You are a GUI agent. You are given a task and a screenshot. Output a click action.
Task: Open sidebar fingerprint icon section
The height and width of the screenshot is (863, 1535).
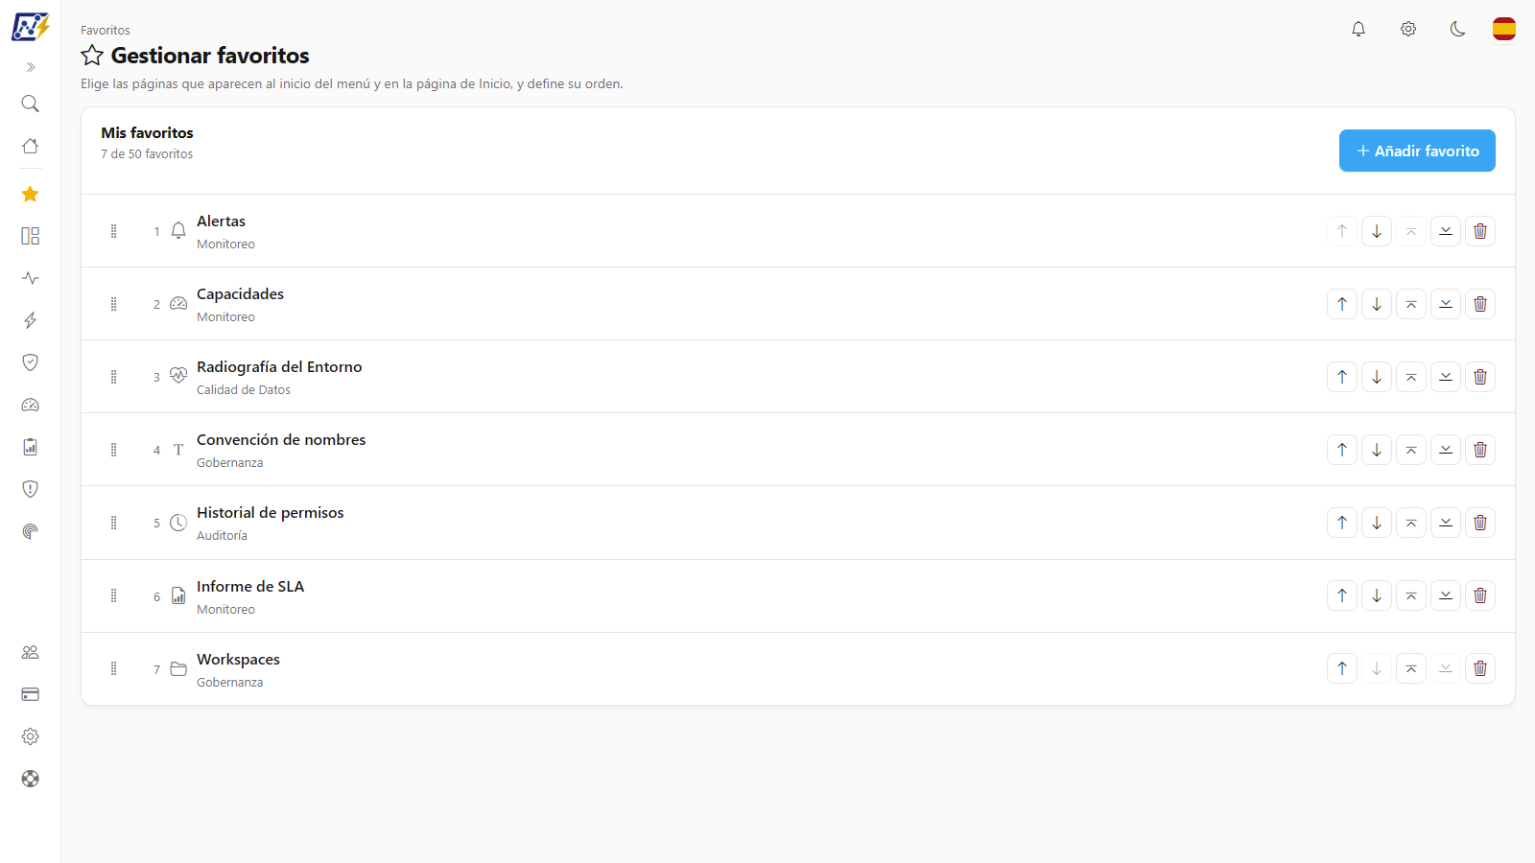click(31, 531)
